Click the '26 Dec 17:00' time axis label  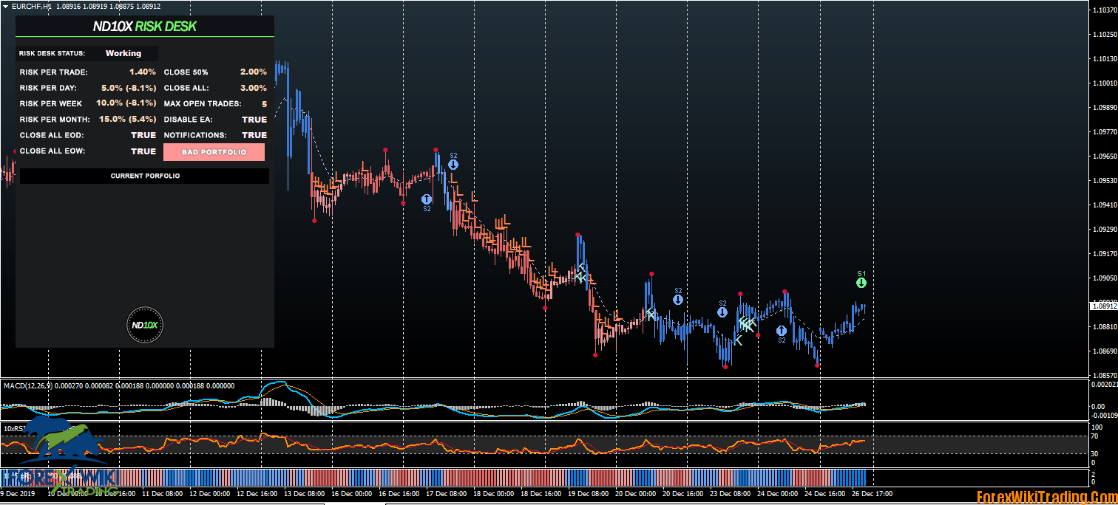pyautogui.click(x=873, y=493)
